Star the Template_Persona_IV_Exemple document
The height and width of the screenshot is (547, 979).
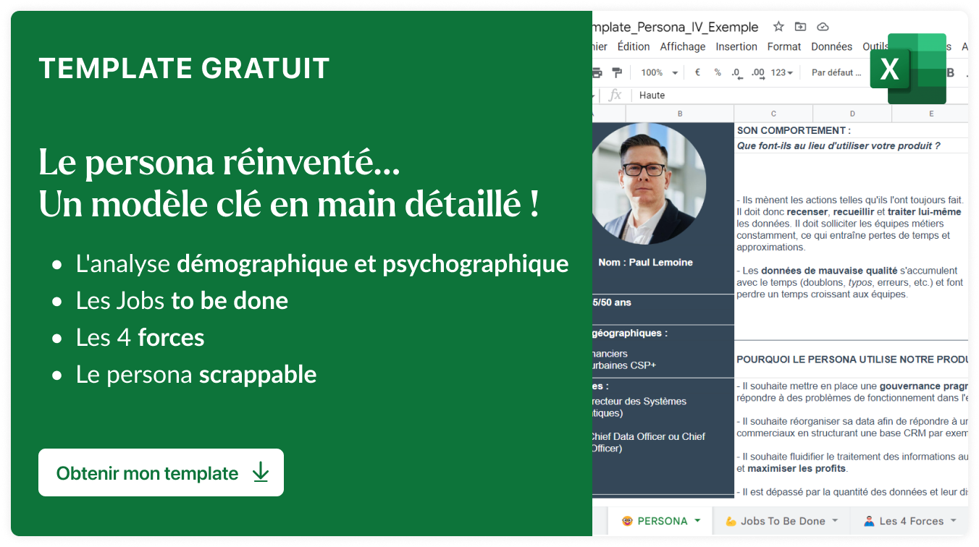(x=778, y=27)
